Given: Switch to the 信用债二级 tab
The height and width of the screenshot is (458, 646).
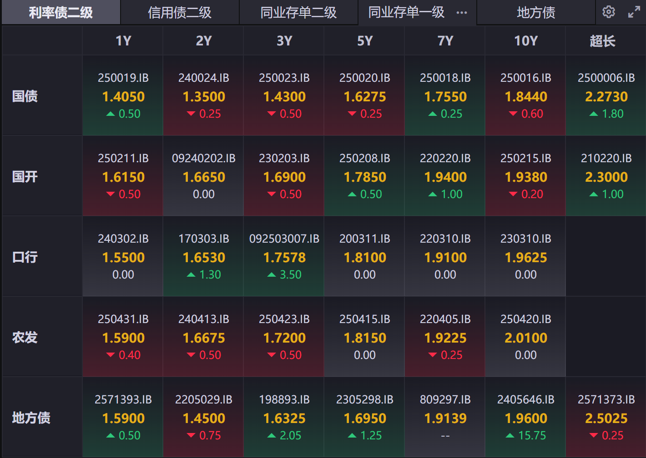Looking at the screenshot, I should point(180,13).
